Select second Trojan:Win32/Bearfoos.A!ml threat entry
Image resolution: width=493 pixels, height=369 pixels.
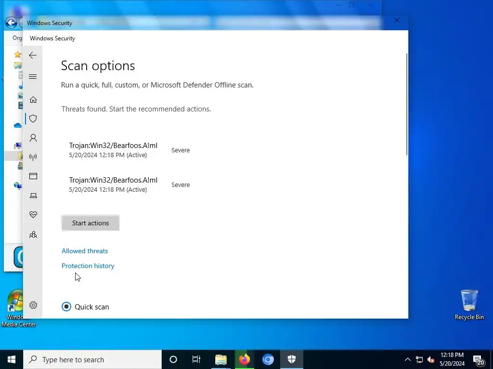tap(130, 184)
